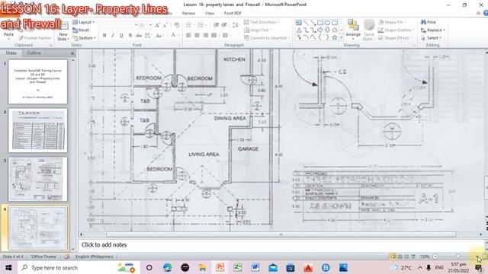Click the Quick Styles button
The image size is (488, 274).
(x=369, y=30)
